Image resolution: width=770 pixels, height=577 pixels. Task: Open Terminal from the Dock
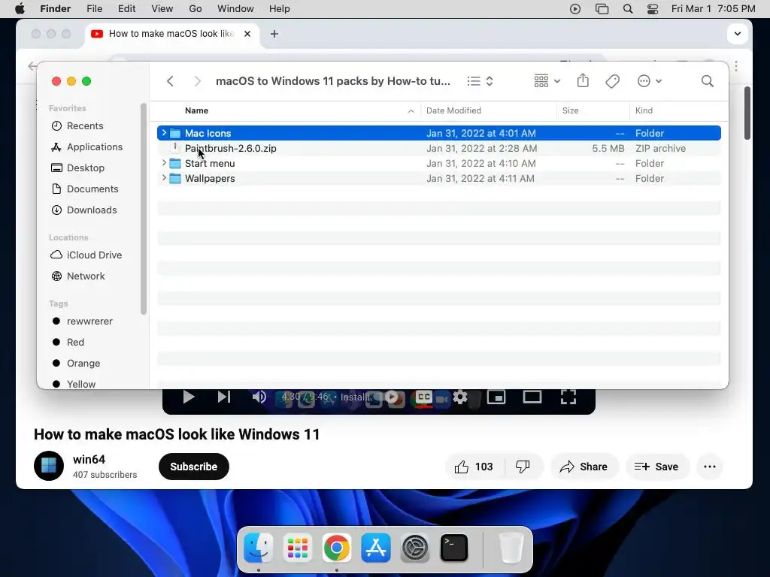coord(454,548)
